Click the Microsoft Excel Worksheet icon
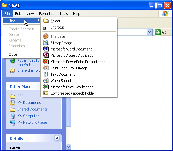This screenshot has height=151, width=173. tap(46, 87)
